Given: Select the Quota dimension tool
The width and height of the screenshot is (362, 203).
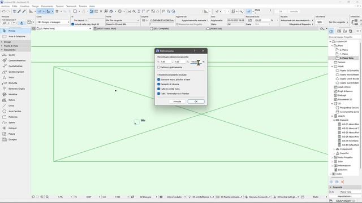Looking at the screenshot, I should point(11,55).
